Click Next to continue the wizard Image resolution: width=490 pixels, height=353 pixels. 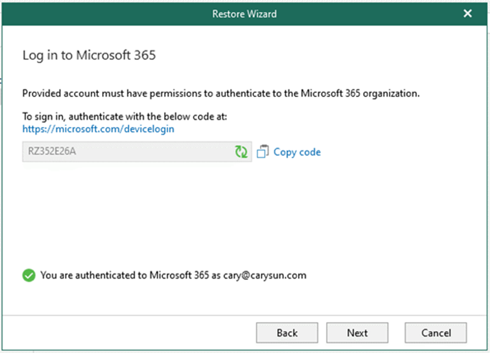click(x=357, y=333)
